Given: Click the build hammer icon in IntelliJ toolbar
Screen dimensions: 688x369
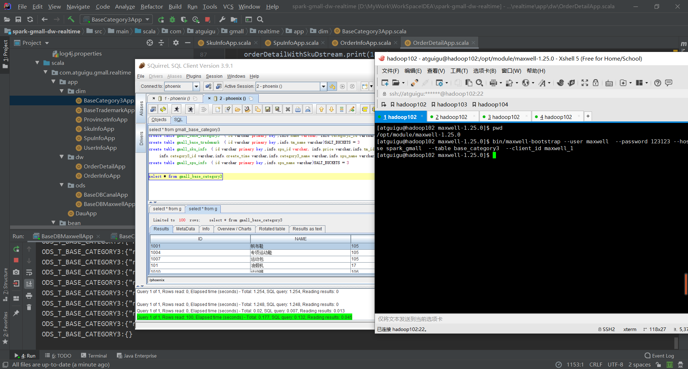Looking at the screenshot, I should 71,19.
